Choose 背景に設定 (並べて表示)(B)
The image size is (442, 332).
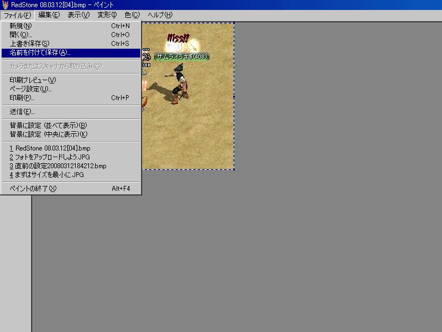click(x=71, y=126)
